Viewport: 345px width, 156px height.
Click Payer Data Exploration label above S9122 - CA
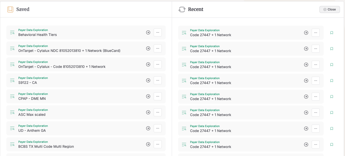click(33, 78)
